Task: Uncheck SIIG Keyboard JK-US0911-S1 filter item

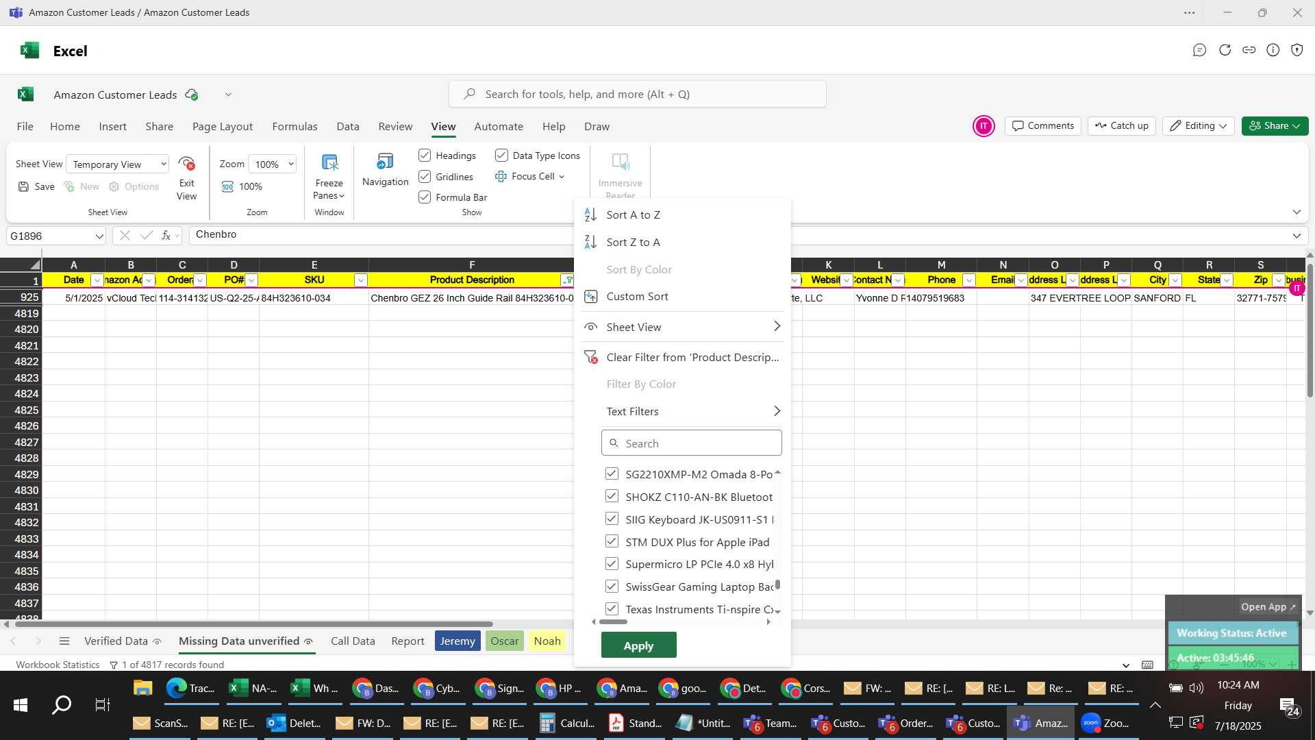Action: tap(612, 519)
